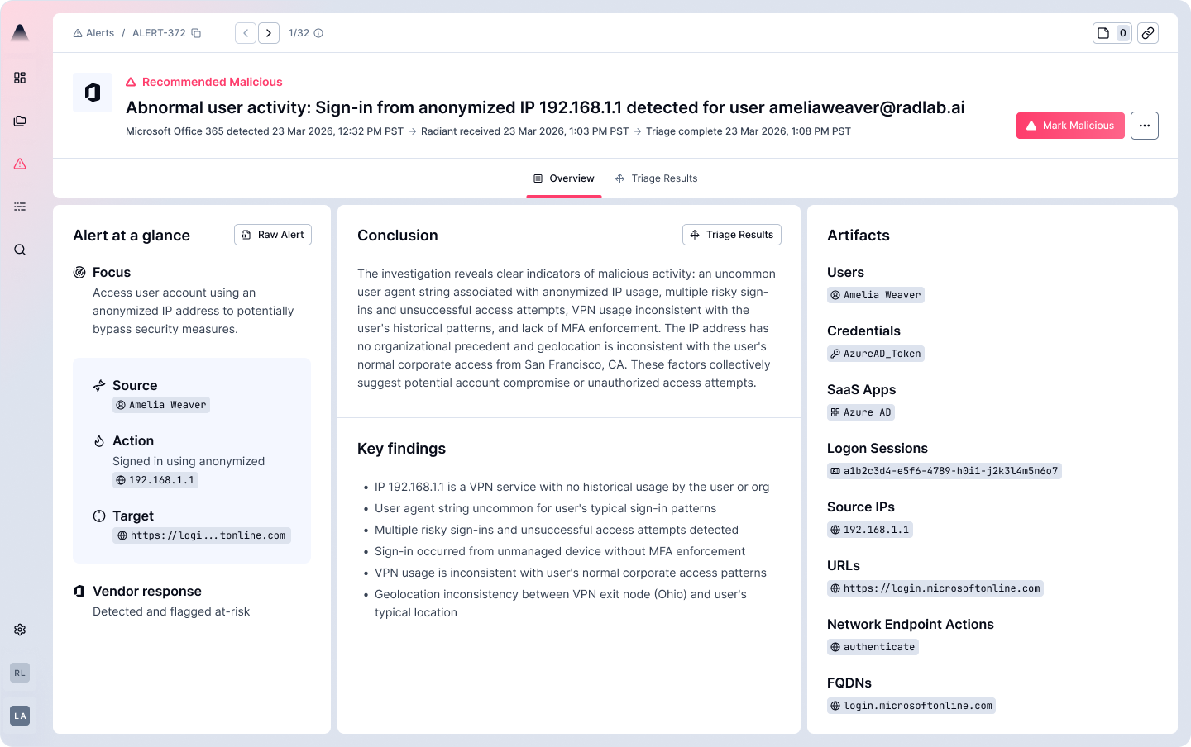View the Raw Alert
Viewport: 1191px width, 747px height.
click(273, 235)
